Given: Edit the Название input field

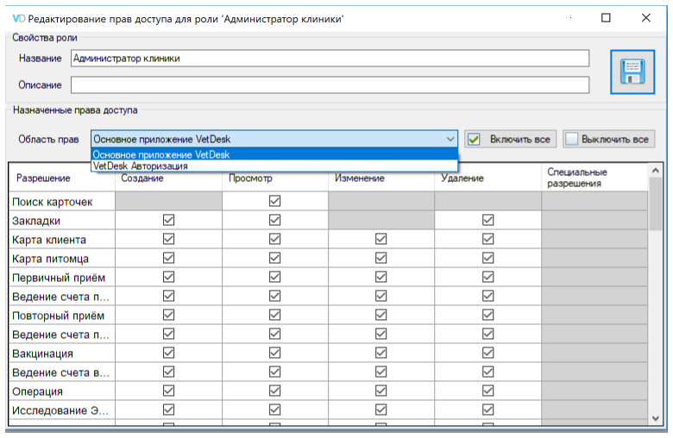Looking at the screenshot, I should tap(330, 59).
